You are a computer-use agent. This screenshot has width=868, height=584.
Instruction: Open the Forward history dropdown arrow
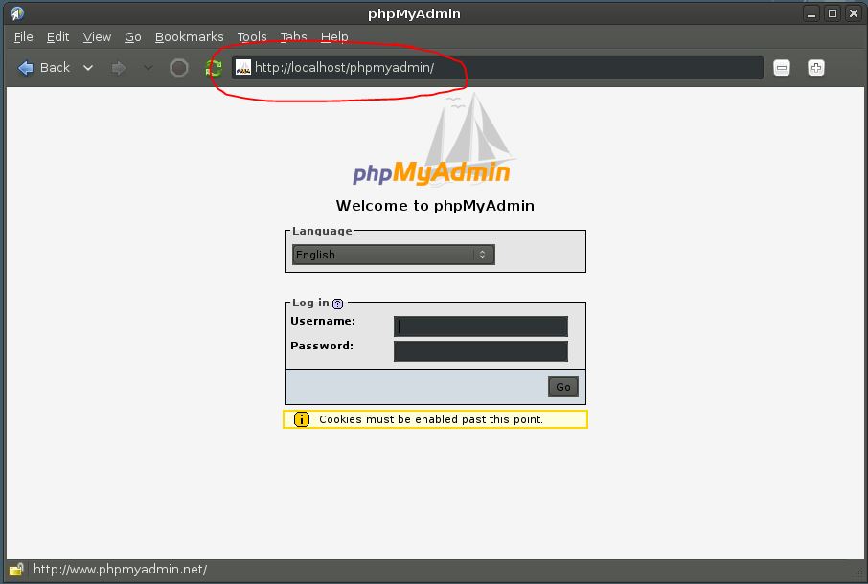coord(148,68)
